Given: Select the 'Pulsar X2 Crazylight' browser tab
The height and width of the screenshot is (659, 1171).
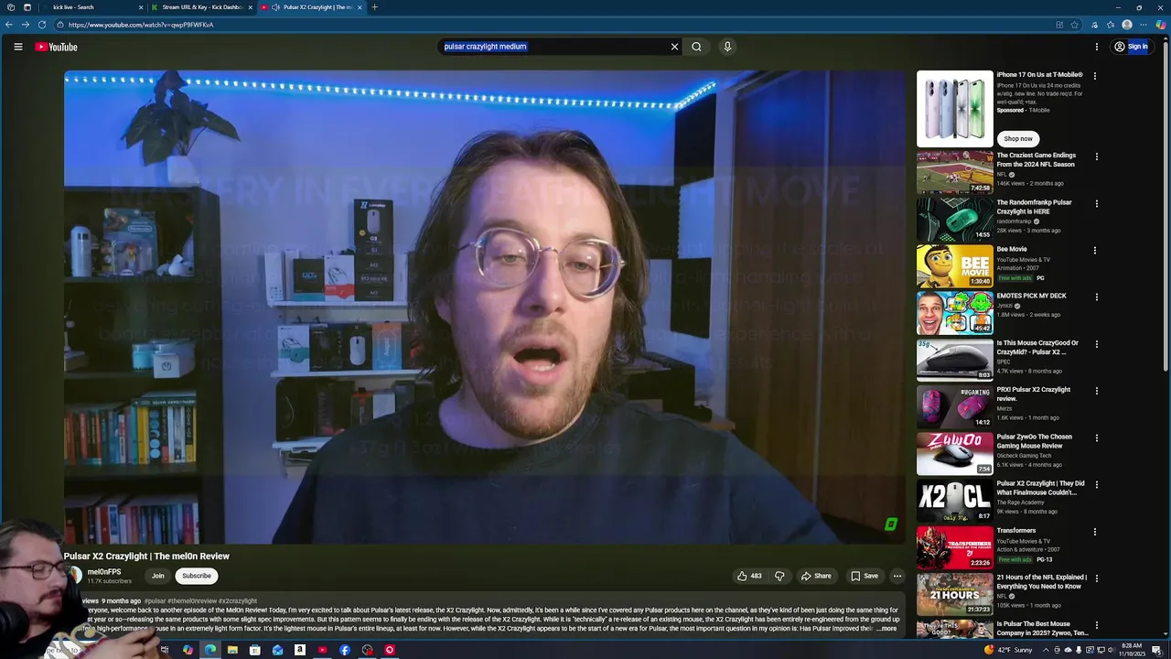Looking at the screenshot, I should (x=311, y=7).
